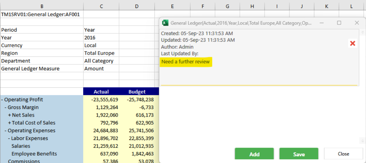Select Commissions Budget value 53,078
This screenshot has height=163, width=366.
137,160
